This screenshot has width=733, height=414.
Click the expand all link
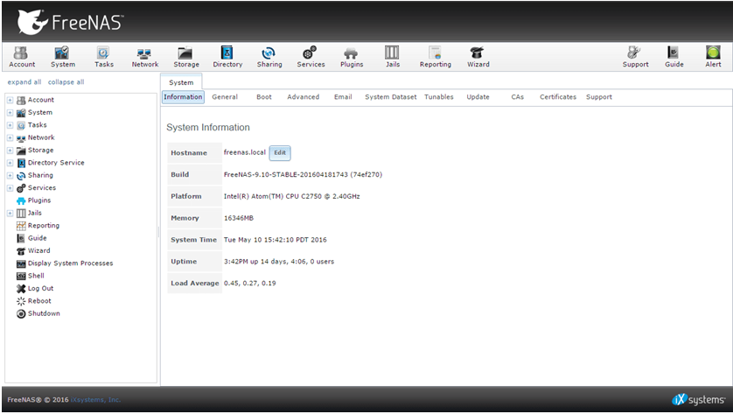pyautogui.click(x=24, y=82)
